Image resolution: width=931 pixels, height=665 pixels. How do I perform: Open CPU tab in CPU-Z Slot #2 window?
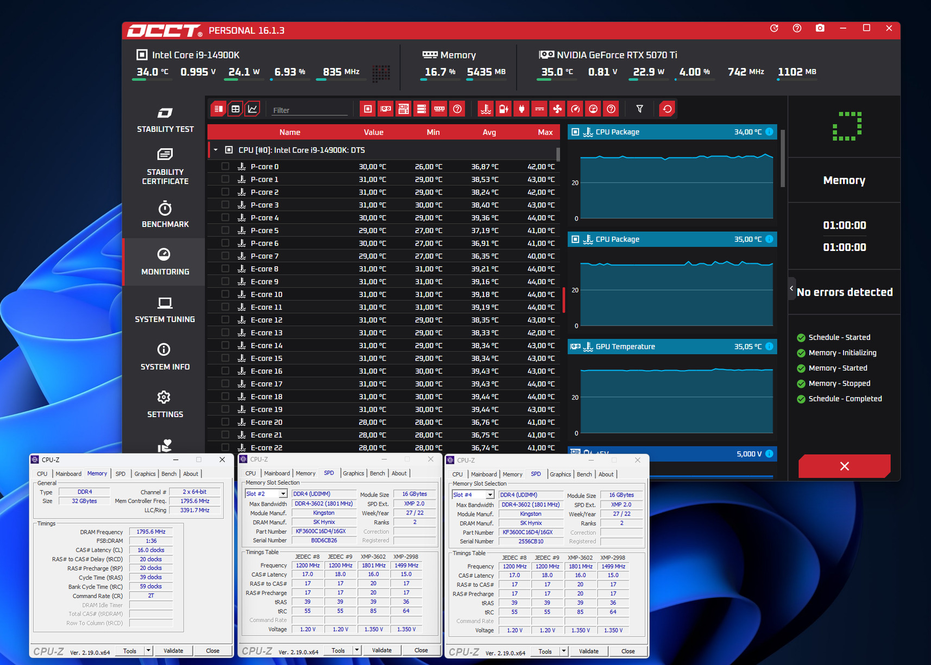click(x=250, y=473)
